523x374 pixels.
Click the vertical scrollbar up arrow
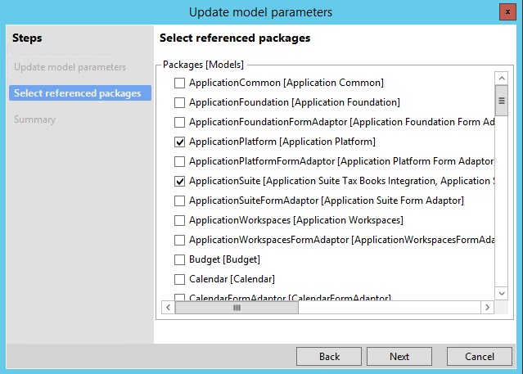coord(501,79)
